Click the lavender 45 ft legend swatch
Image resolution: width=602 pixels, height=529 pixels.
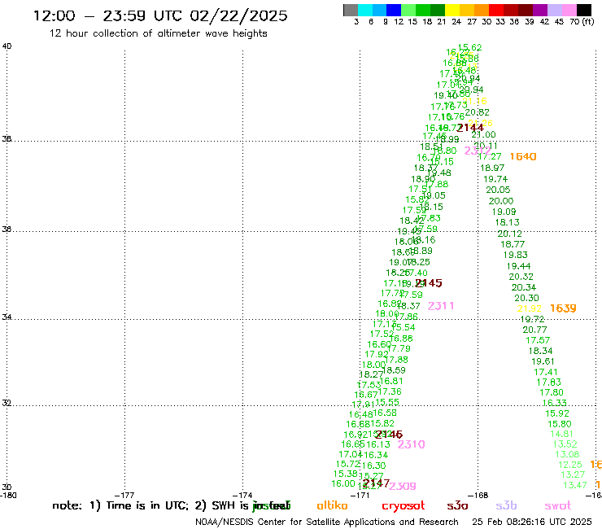554,10
